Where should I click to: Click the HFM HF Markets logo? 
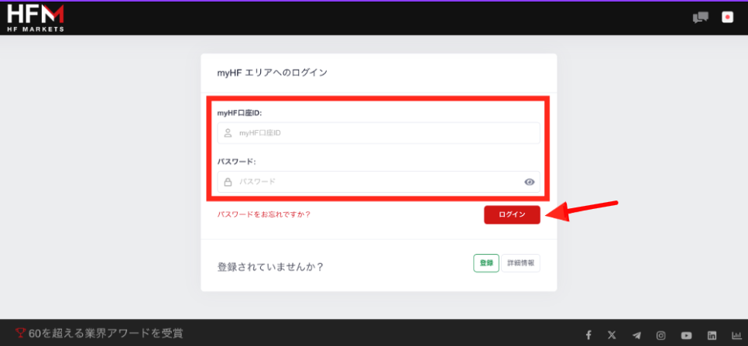(36, 17)
